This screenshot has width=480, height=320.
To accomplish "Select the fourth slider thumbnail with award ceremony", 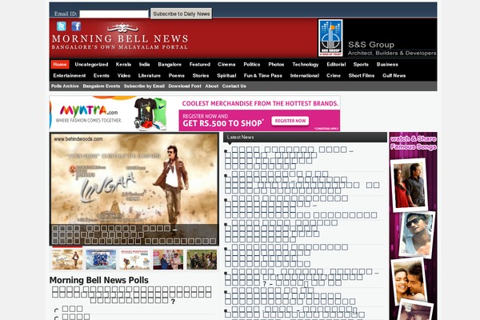I will pos(168,259).
